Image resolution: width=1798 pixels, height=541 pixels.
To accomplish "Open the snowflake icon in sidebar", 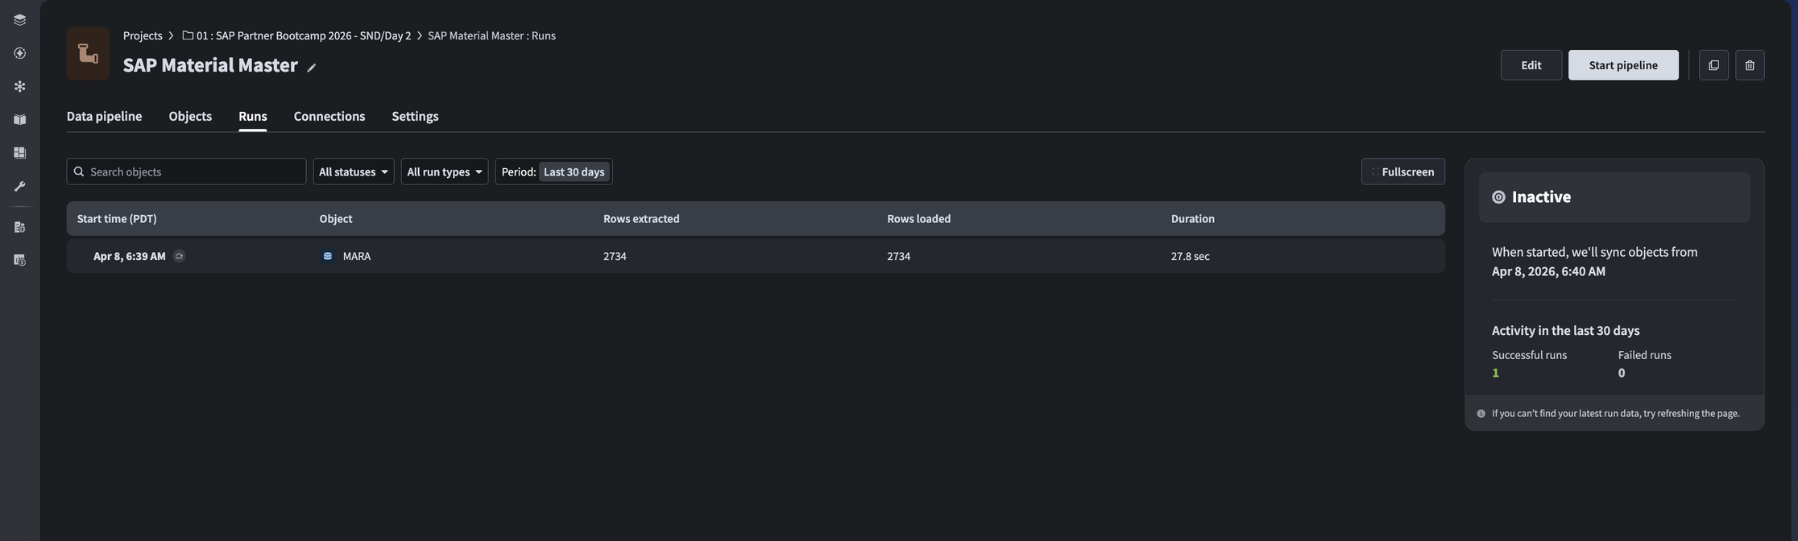I will point(19,86).
